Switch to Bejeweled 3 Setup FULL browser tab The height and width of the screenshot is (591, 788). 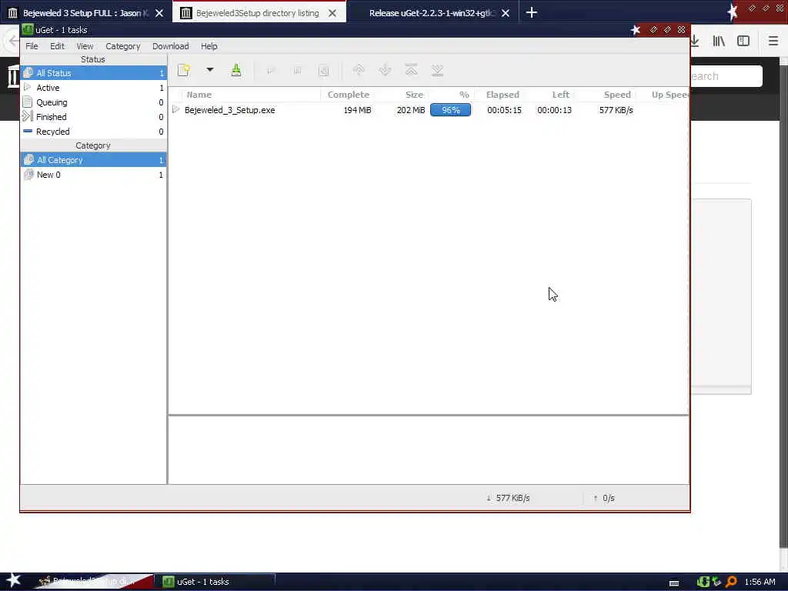point(86,13)
